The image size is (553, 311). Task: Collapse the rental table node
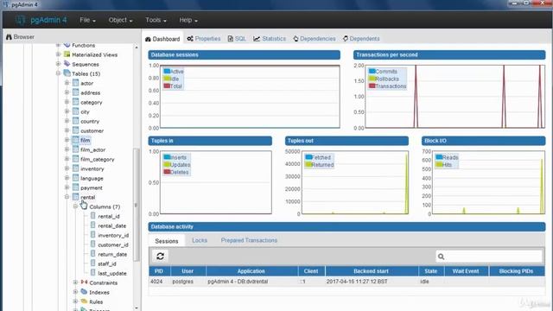(x=67, y=197)
